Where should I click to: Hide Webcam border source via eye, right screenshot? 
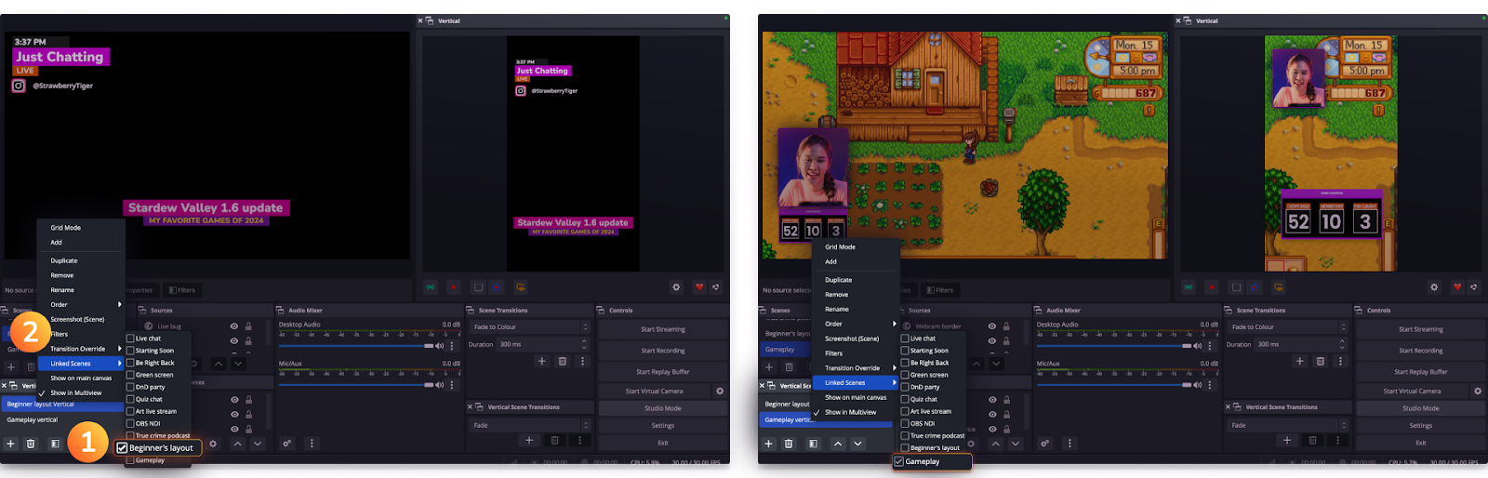click(x=992, y=326)
